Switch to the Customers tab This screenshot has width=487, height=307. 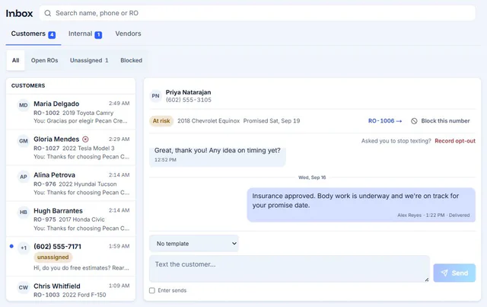point(33,34)
